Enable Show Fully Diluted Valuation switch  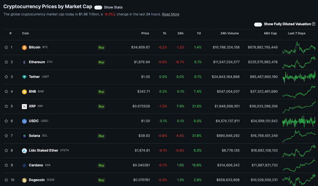click(x=258, y=24)
